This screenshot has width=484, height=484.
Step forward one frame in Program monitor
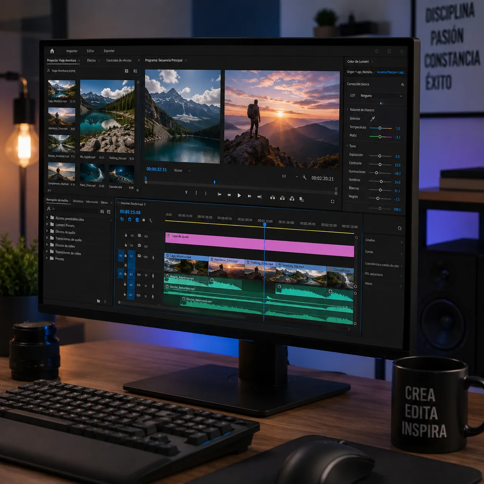(x=249, y=196)
